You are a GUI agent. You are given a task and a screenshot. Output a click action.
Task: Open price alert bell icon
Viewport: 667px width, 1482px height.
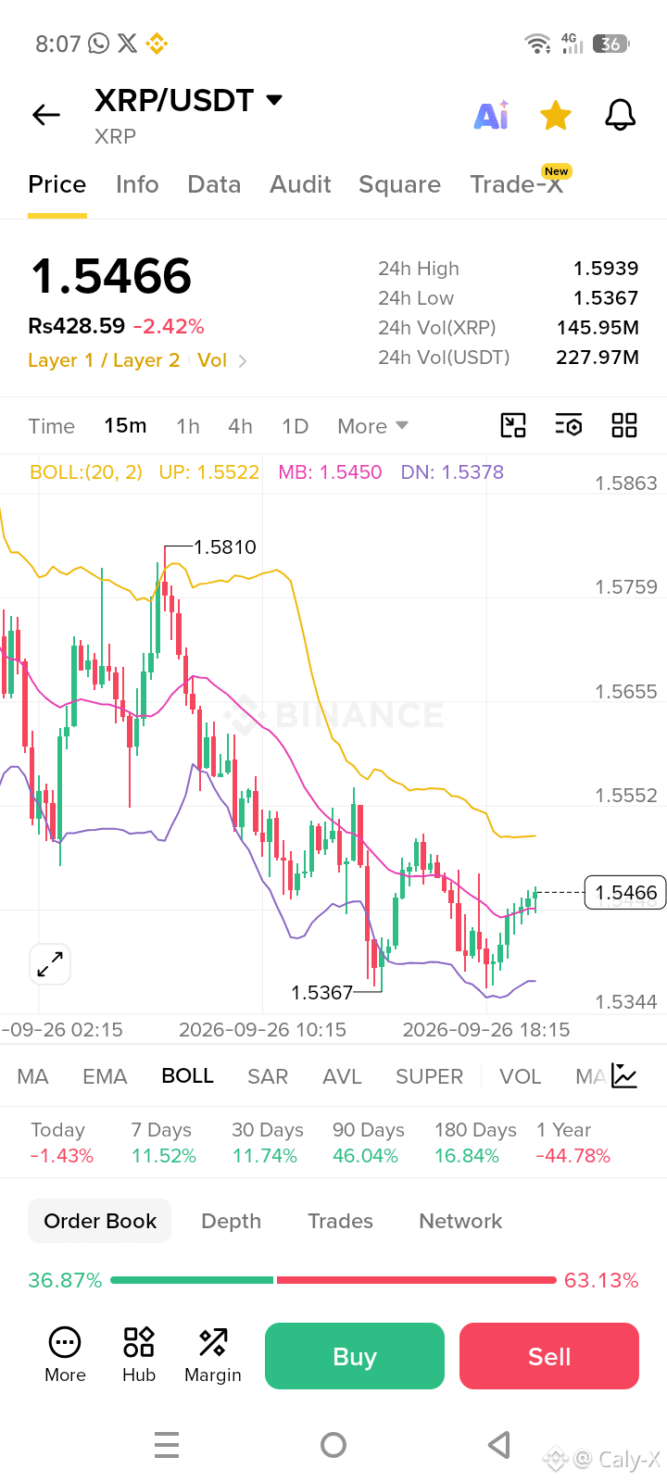click(621, 115)
